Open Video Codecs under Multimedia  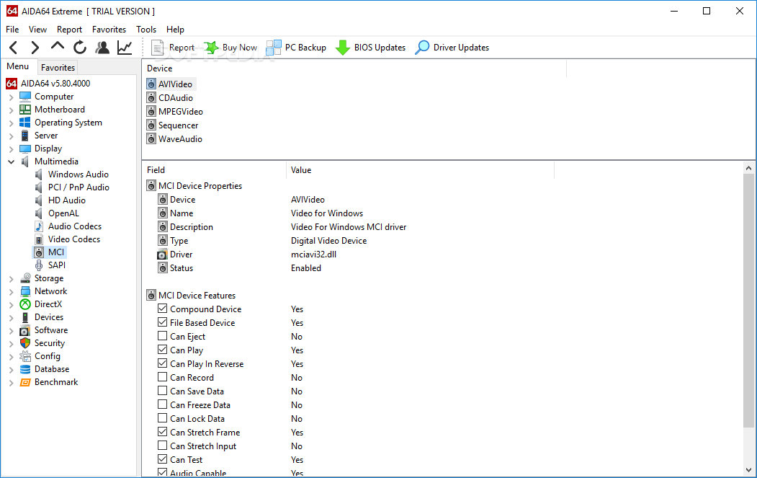point(74,239)
